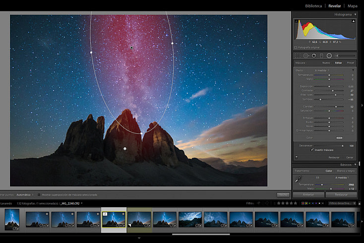Select the first portrait filmstrip thumbnail
The image size is (364, 243).
tap(12, 219)
